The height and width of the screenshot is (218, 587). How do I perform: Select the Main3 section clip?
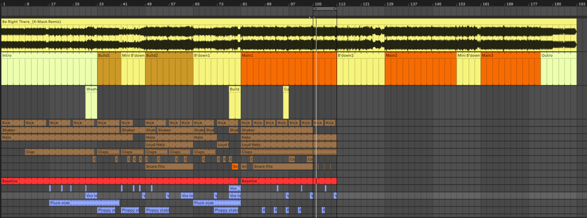510,69
